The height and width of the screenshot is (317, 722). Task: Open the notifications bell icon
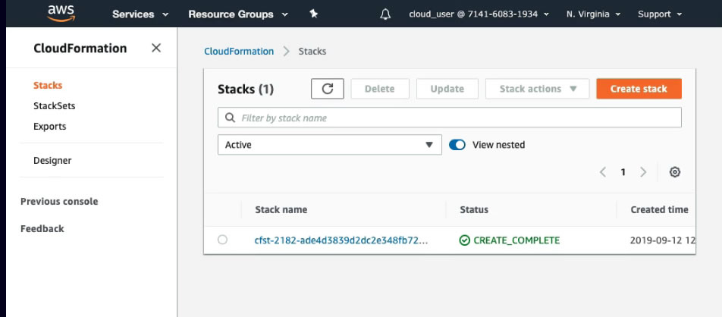386,14
